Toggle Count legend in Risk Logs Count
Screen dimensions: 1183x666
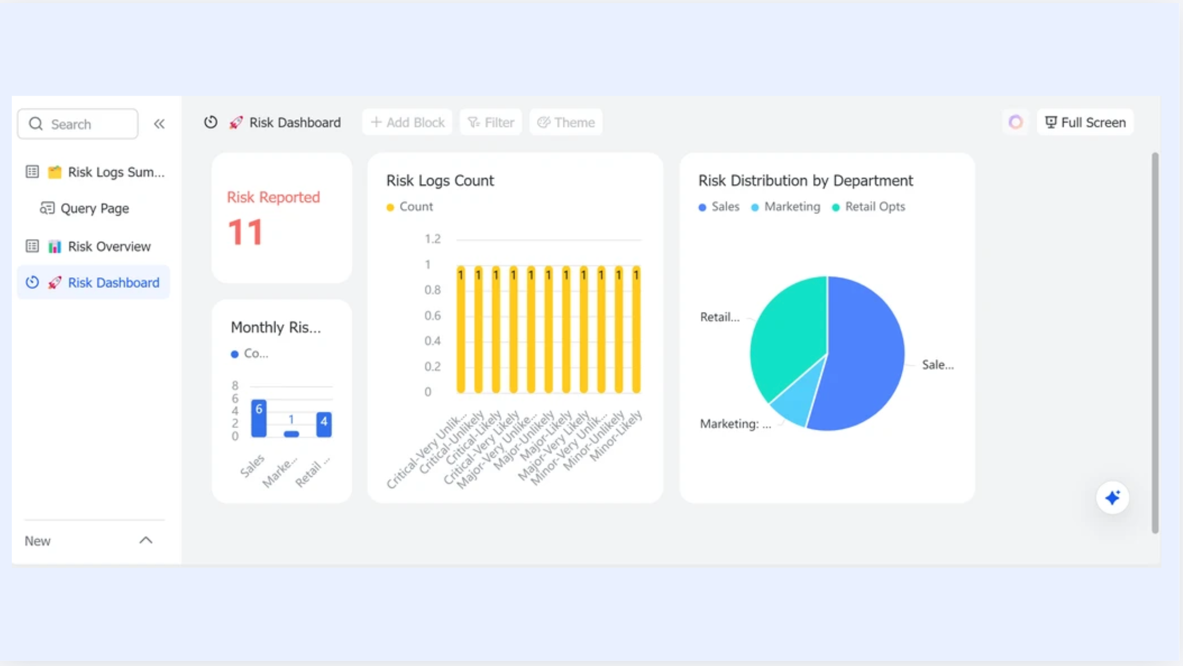[x=410, y=207]
